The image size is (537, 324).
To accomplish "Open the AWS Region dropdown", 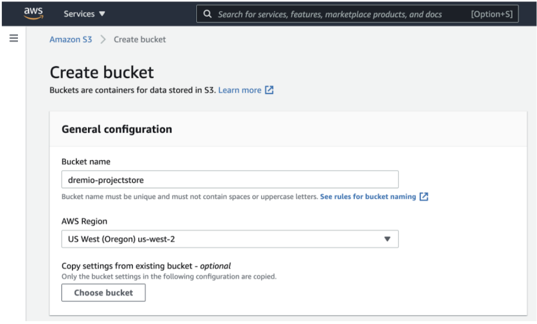I will [x=230, y=239].
